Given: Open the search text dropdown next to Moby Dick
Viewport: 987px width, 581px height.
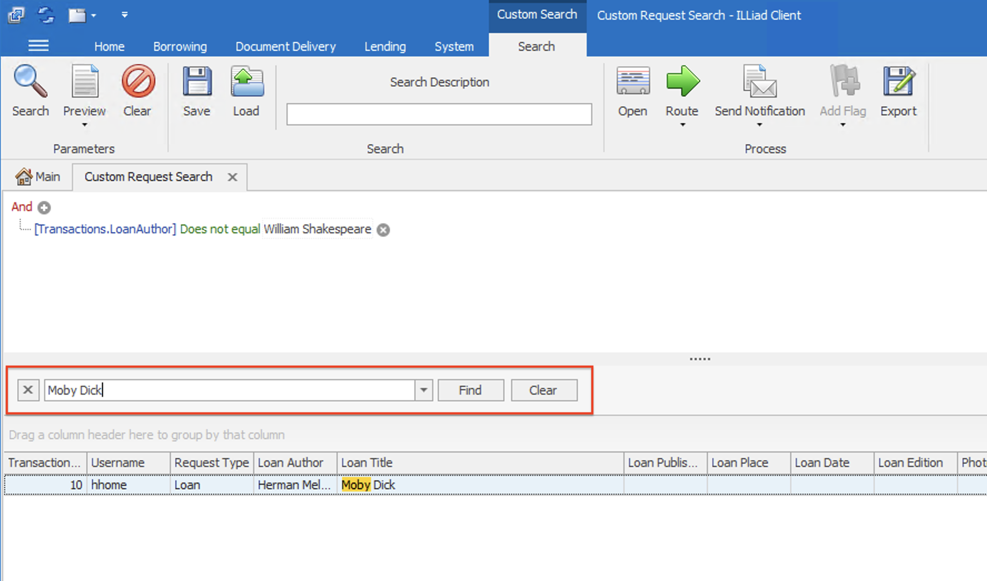Looking at the screenshot, I should tap(424, 390).
